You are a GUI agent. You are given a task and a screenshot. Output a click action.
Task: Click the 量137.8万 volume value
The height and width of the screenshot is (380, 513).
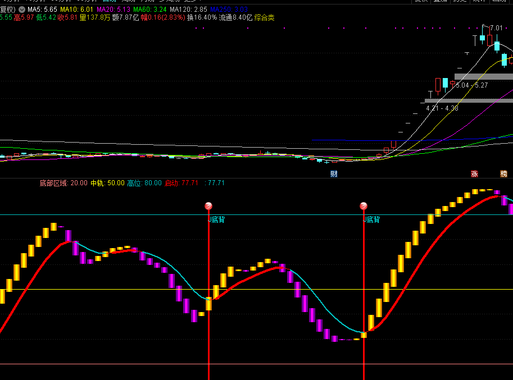point(95,17)
